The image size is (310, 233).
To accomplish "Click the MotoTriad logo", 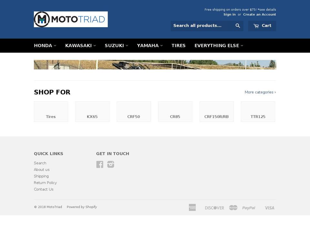I will pyautogui.click(x=71, y=19).
